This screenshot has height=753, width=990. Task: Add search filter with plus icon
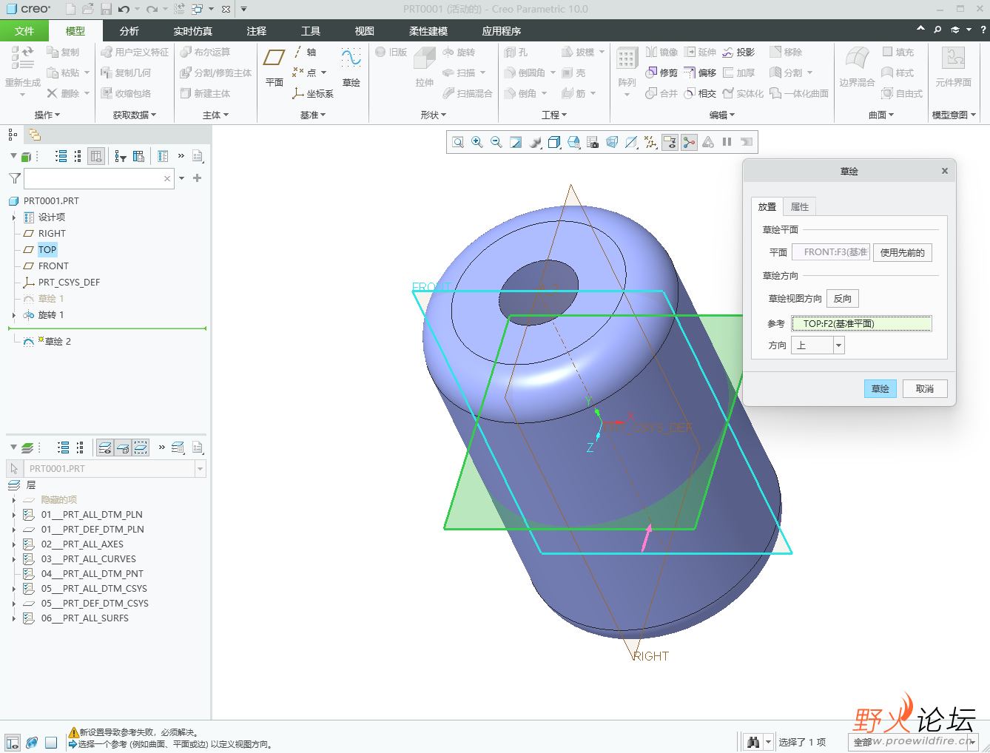(x=197, y=178)
